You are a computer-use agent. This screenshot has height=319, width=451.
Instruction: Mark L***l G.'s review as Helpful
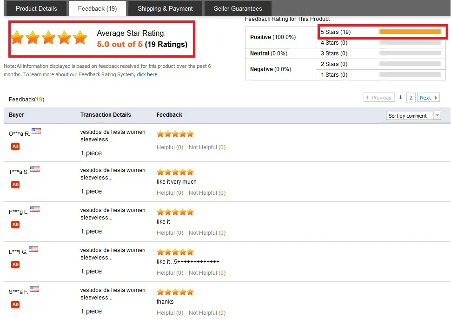pyautogui.click(x=170, y=272)
